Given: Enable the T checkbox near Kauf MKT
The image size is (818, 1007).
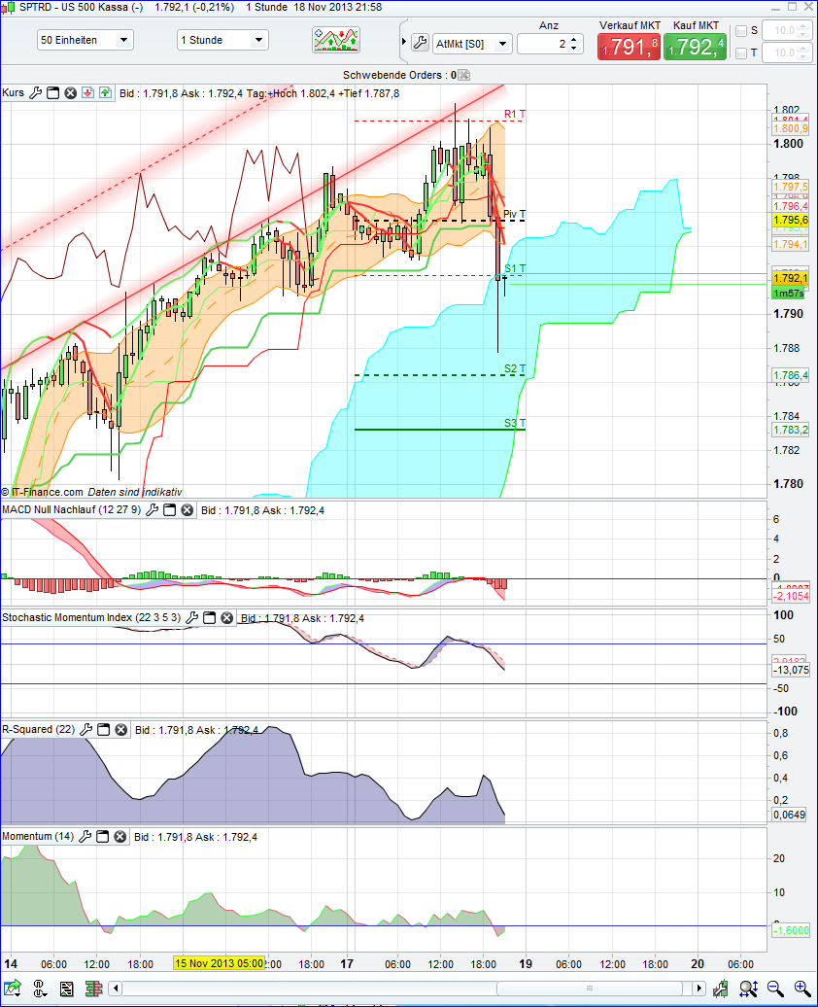Looking at the screenshot, I should tap(740, 52).
